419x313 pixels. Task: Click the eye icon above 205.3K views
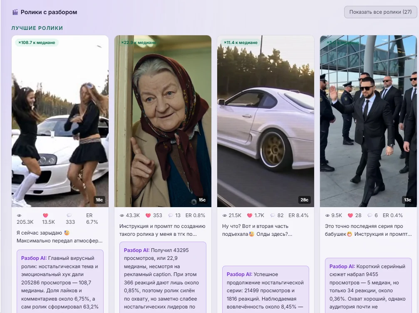tap(19, 215)
